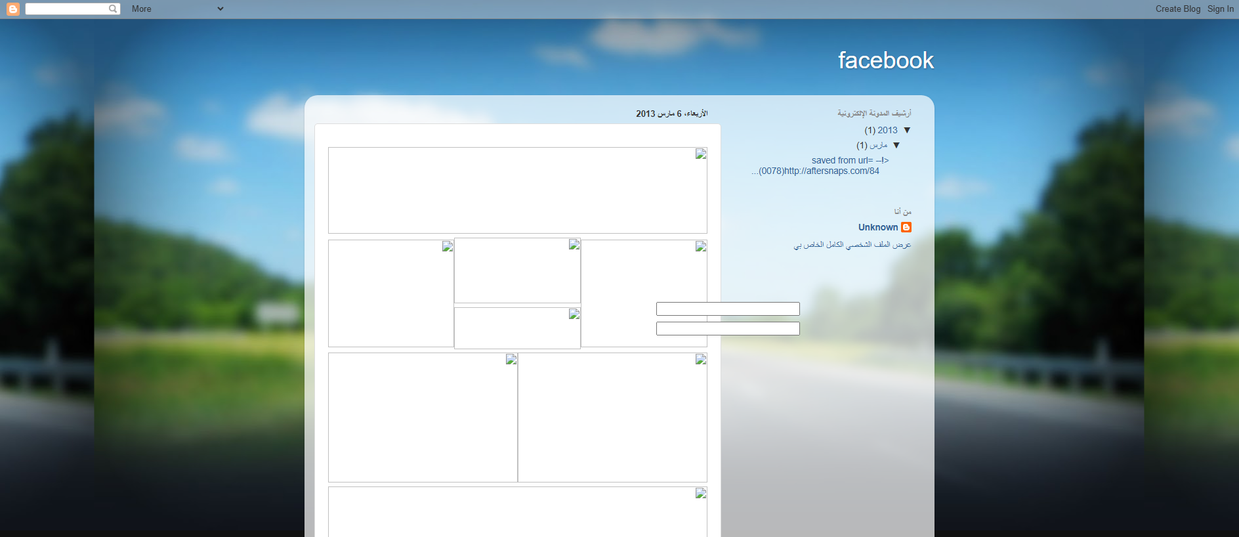Click the Blogger logo in the navbar
1239x537 pixels.
point(12,9)
